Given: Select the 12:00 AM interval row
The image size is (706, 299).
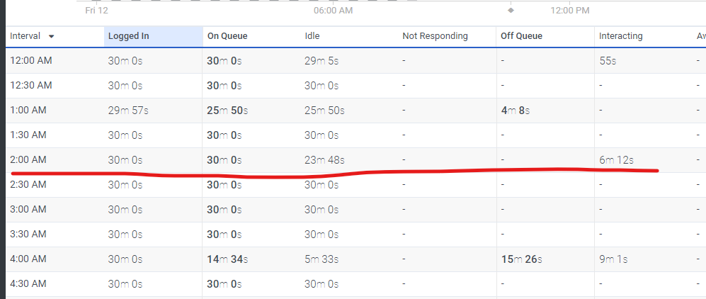Looking at the screenshot, I should (x=31, y=60).
